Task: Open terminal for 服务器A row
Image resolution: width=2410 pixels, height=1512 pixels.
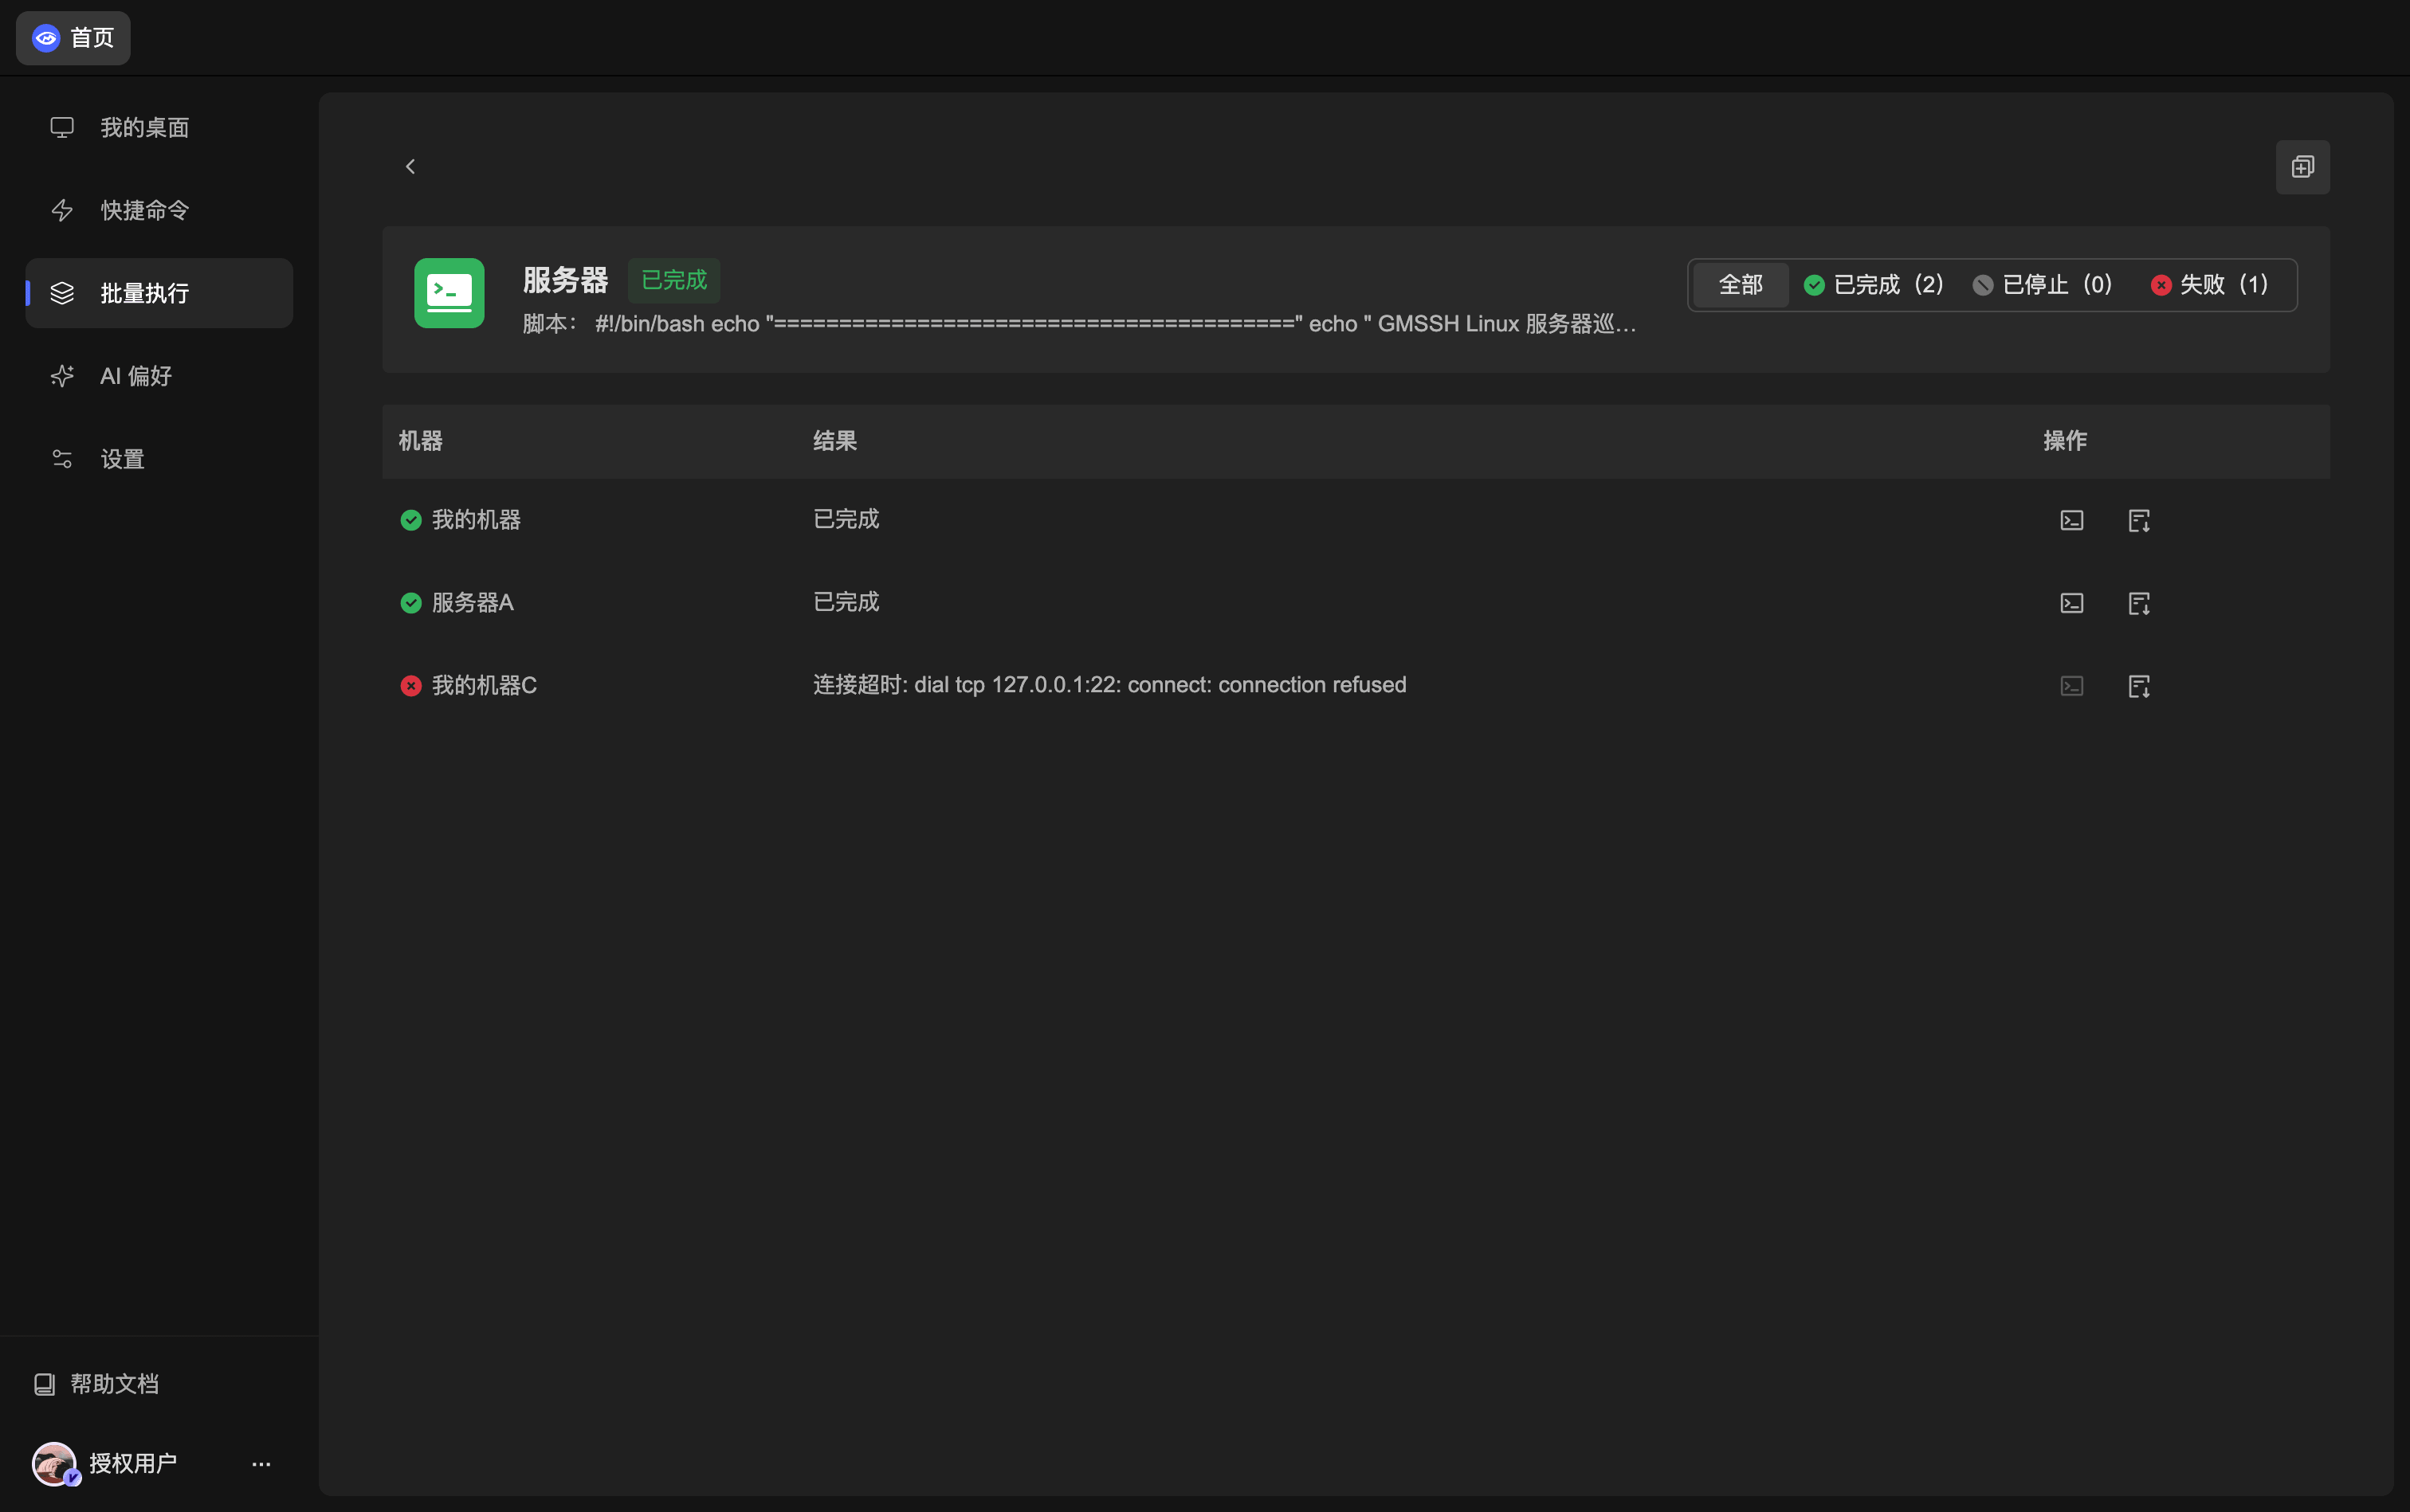Action: point(2072,603)
